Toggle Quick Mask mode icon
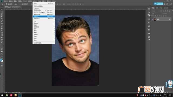This screenshot has width=173, height=97. pos(2,63)
